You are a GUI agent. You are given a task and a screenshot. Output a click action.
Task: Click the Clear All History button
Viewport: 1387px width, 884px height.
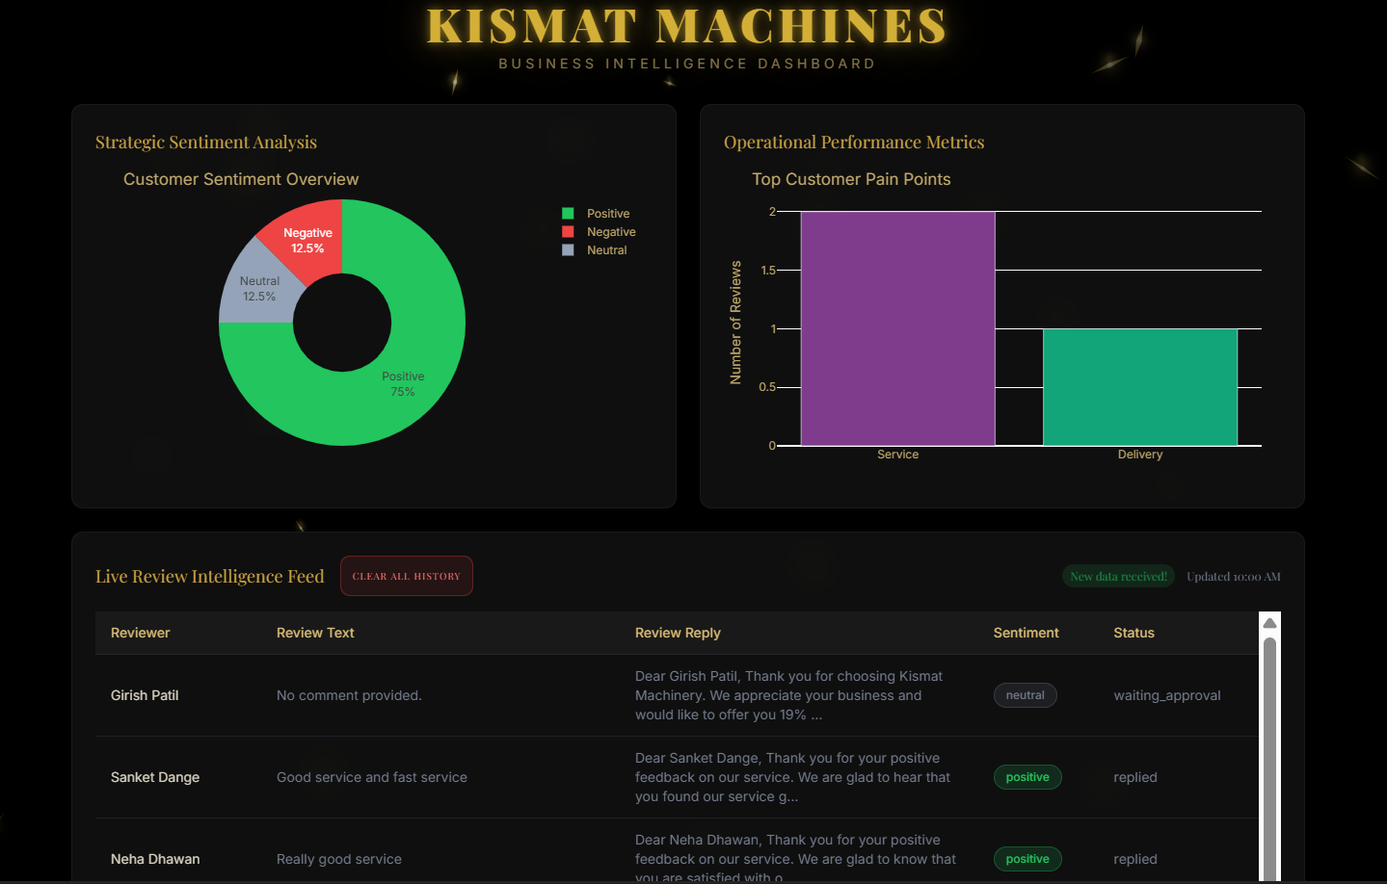pyautogui.click(x=406, y=576)
